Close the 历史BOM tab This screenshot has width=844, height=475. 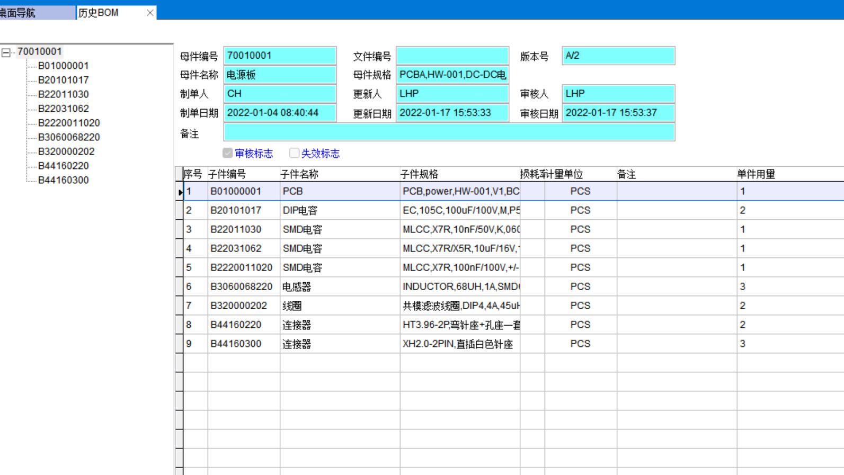pos(150,13)
